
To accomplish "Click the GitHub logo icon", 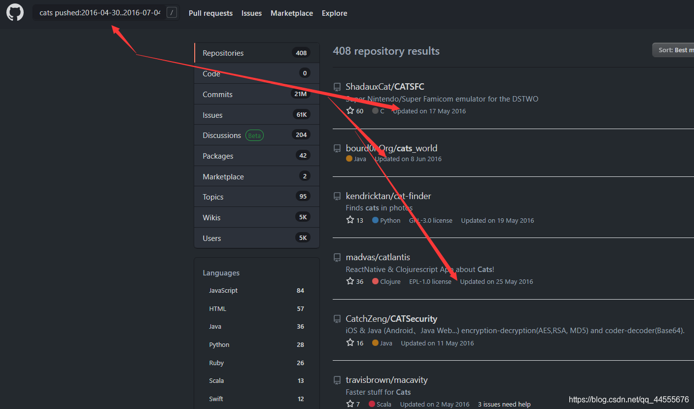I will tap(15, 13).
